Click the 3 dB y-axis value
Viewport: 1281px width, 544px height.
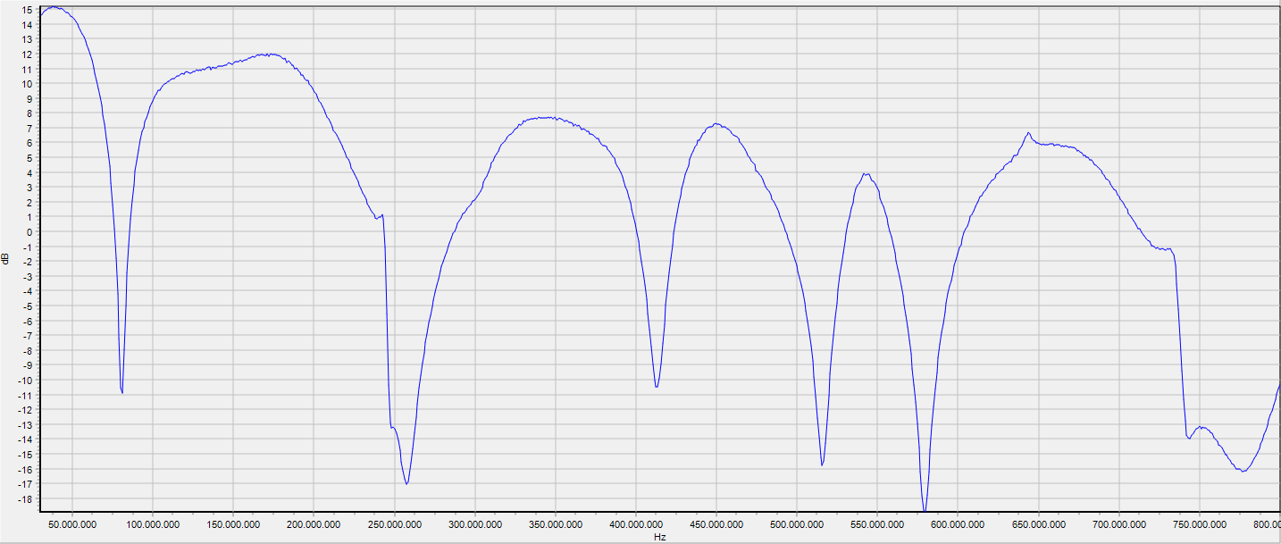30,188
